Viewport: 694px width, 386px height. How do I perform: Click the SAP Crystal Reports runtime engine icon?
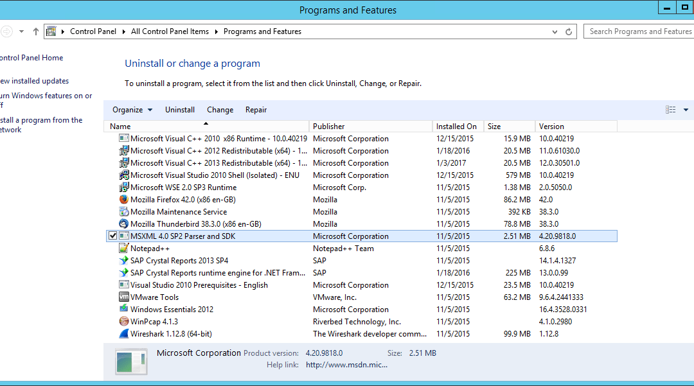(x=124, y=273)
